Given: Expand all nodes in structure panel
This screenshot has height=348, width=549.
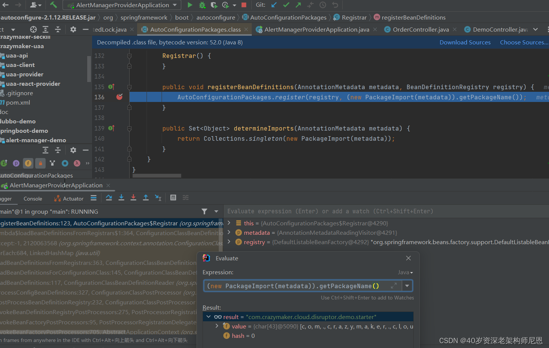Looking at the screenshot, I should coord(45,150).
